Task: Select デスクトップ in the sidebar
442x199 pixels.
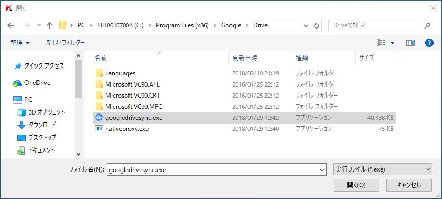Action: [42, 138]
